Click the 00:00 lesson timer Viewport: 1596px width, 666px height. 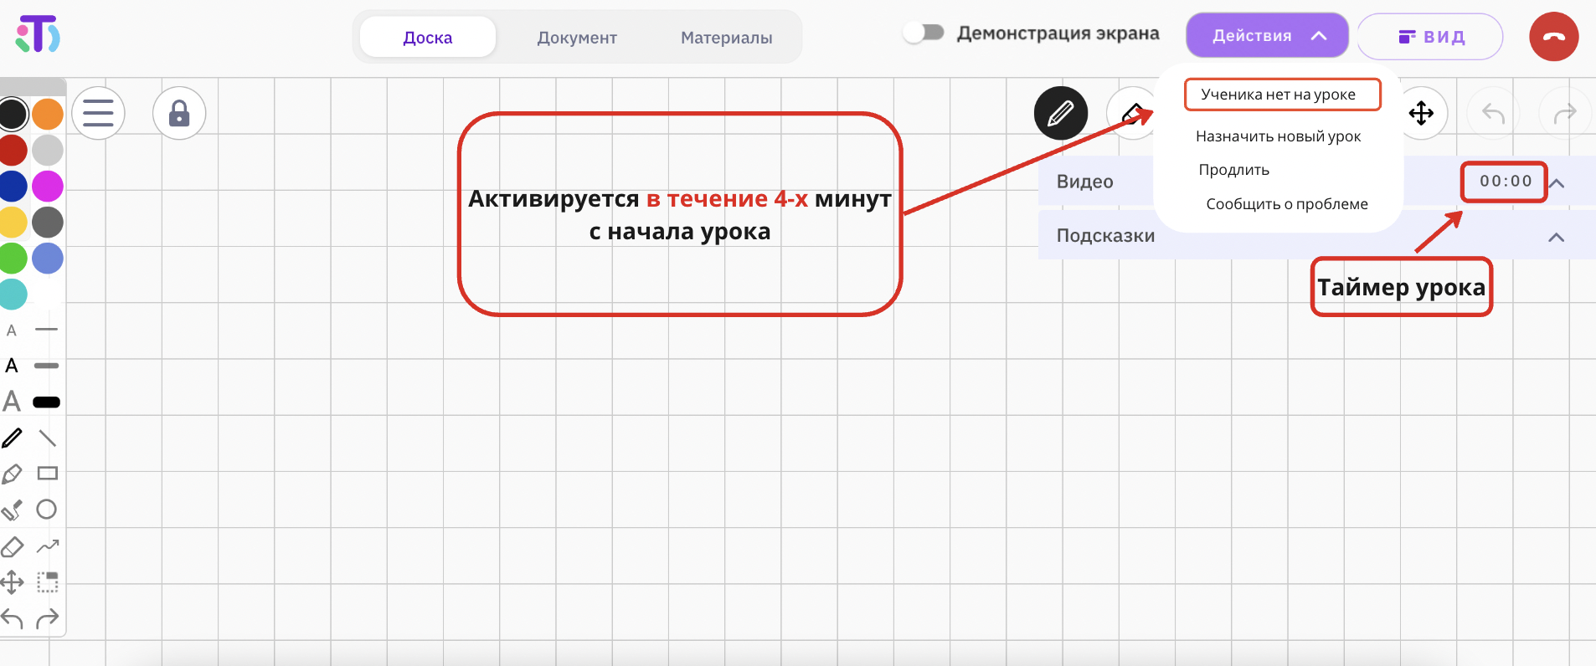click(1505, 182)
